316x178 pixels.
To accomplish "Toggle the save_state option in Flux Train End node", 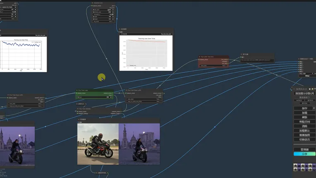I will coord(213,65).
